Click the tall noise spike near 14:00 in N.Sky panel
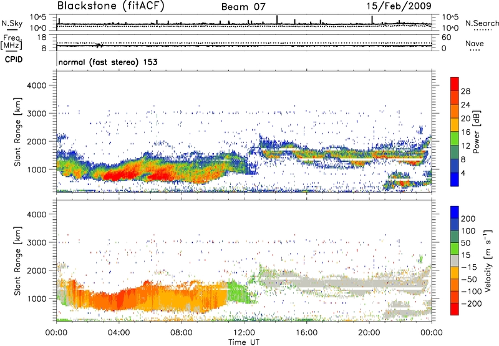 click(x=277, y=20)
